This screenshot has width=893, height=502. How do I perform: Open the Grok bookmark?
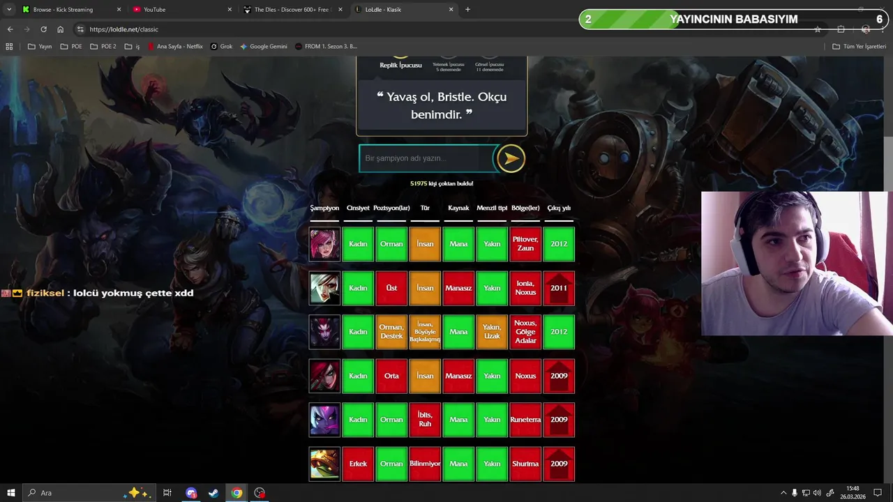tap(221, 47)
